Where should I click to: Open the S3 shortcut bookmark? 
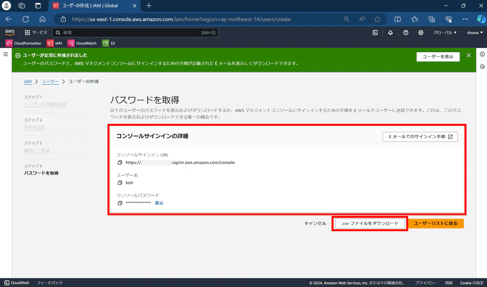coord(108,43)
